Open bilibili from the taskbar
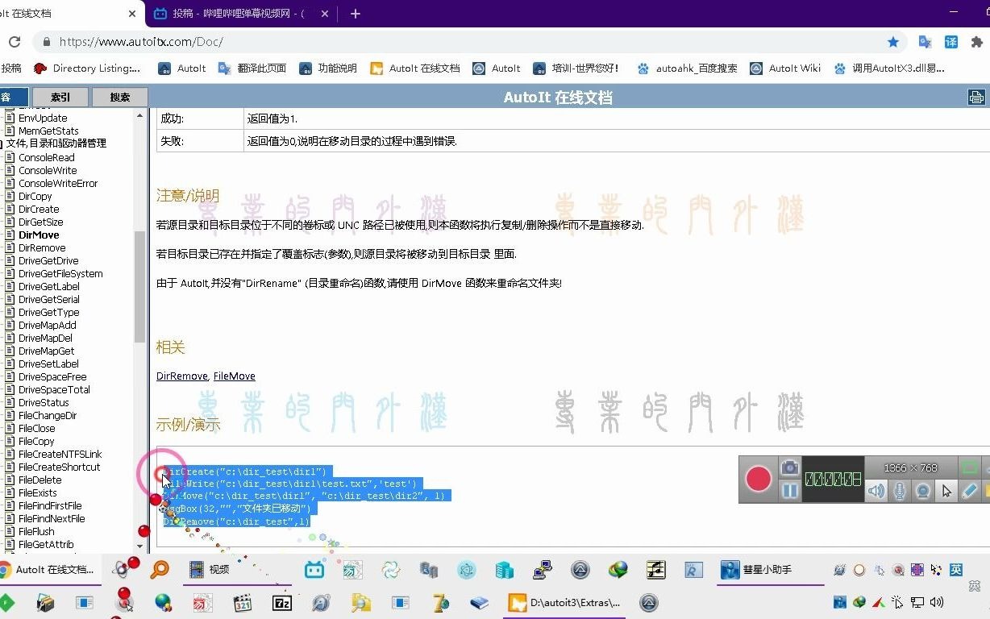Image resolution: width=990 pixels, height=619 pixels. coord(314,569)
